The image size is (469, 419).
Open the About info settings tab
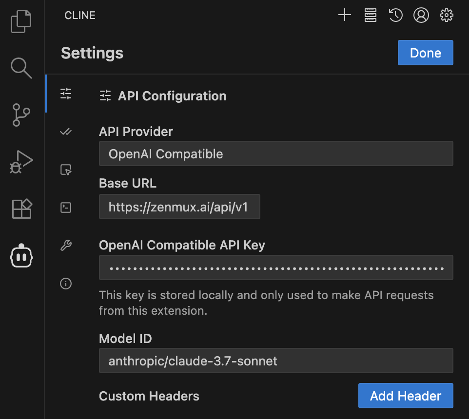(66, 284)
